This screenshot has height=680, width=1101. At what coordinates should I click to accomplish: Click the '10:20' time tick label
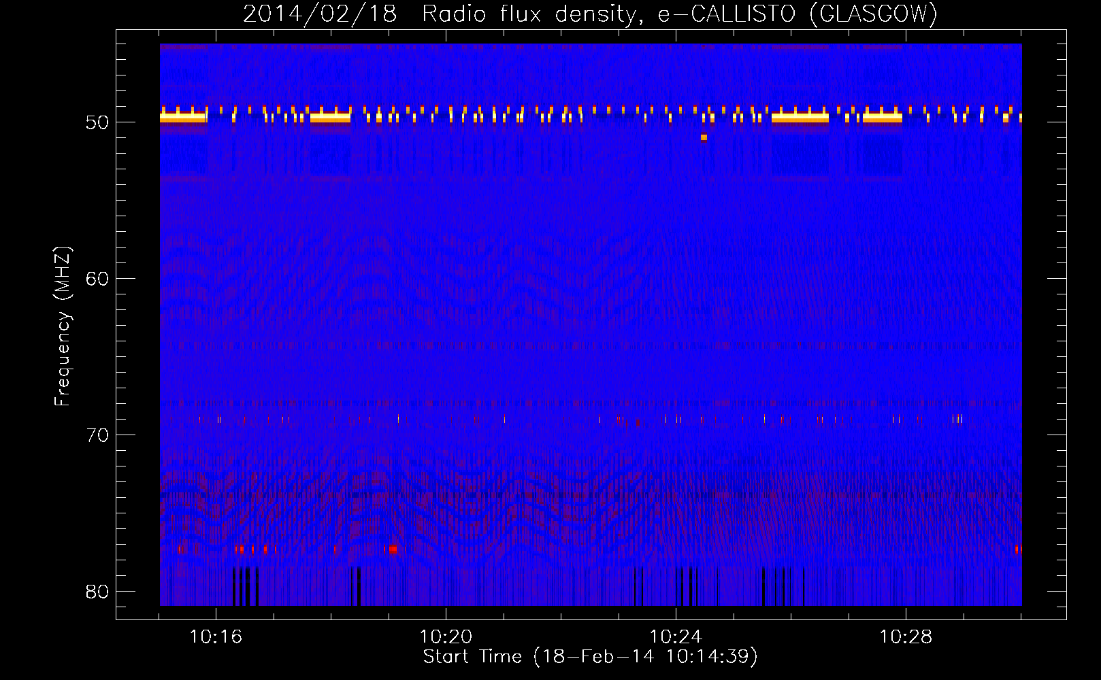coord(446,637)
